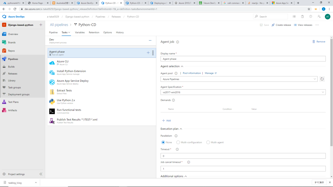Switch to the Retention tab
Image resolution: width=333 pixels, height=187 pixels.
(x=94, y=32)
